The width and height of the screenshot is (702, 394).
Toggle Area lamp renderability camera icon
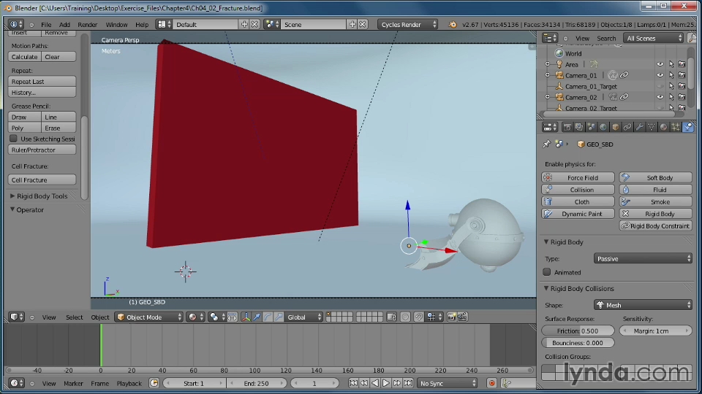pyautogui.click(x=682, y=64)
